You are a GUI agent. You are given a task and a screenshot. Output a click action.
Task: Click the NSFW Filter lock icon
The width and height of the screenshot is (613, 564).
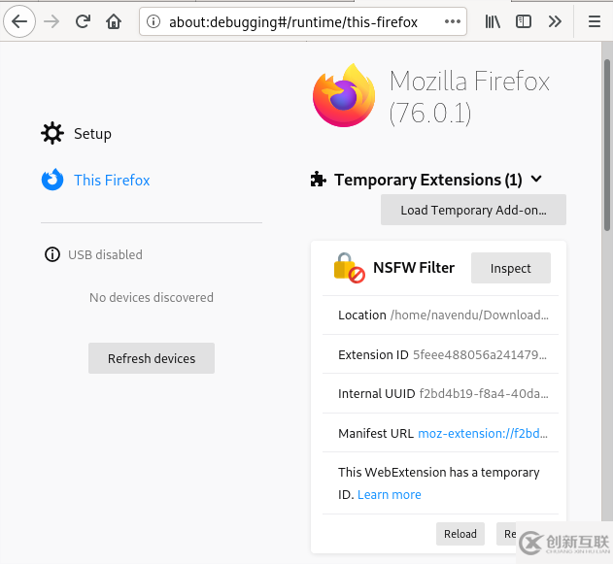[x=349, y=268]
